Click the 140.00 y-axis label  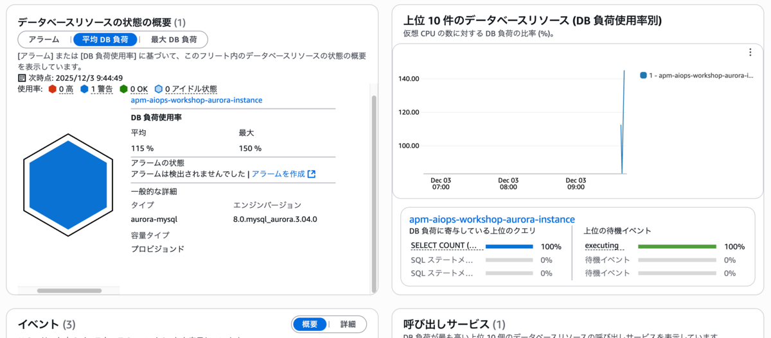[410, 79]
